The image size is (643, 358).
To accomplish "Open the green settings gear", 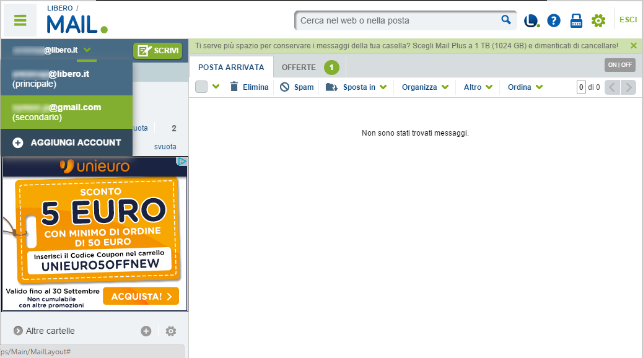I will [x=598, y=20].
